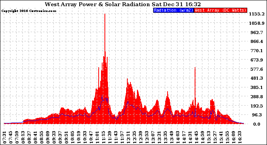Click the 08:41 time label

coord(36,137)
